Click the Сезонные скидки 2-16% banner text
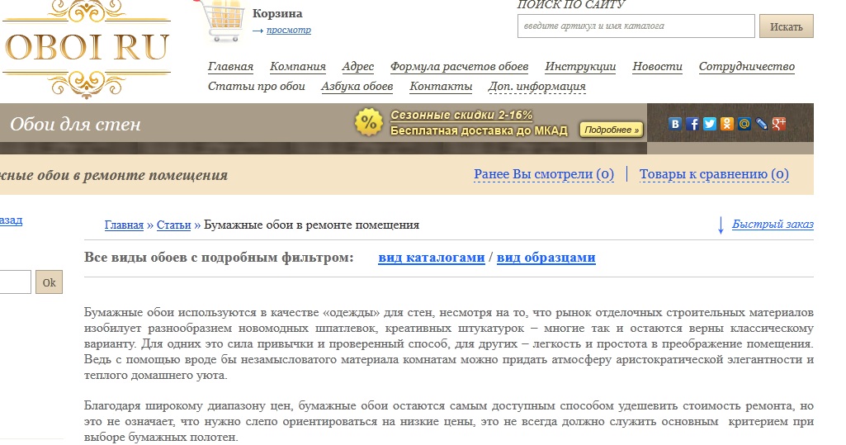This screenshot has width=846, height=445. (461, 115)
